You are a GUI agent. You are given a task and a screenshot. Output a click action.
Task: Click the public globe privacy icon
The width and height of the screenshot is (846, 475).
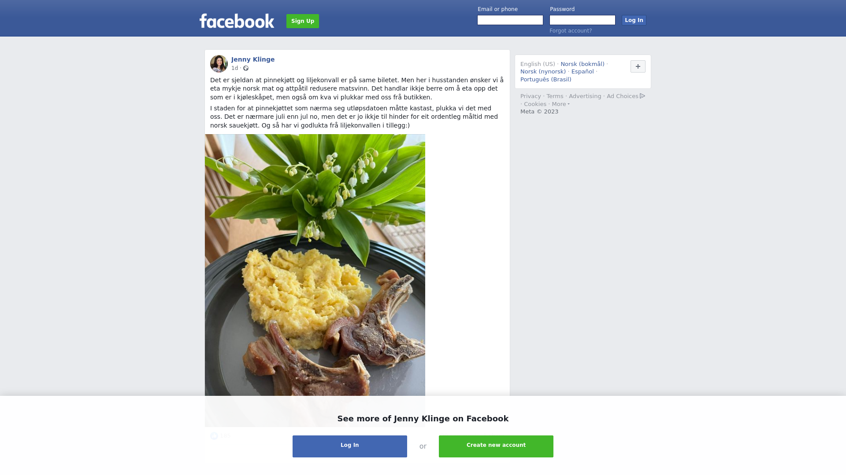[246, 68]
